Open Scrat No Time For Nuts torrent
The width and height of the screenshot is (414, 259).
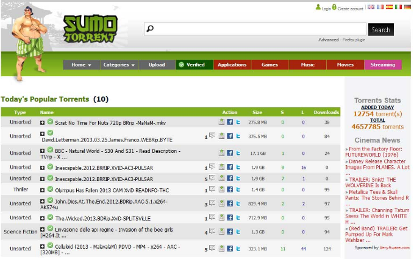tap(110, 122)
